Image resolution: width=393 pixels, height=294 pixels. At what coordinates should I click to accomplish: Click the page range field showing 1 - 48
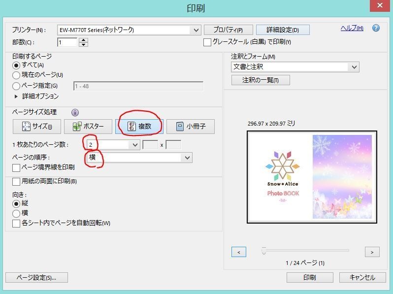pyautogui.click(x=138, y=86)
